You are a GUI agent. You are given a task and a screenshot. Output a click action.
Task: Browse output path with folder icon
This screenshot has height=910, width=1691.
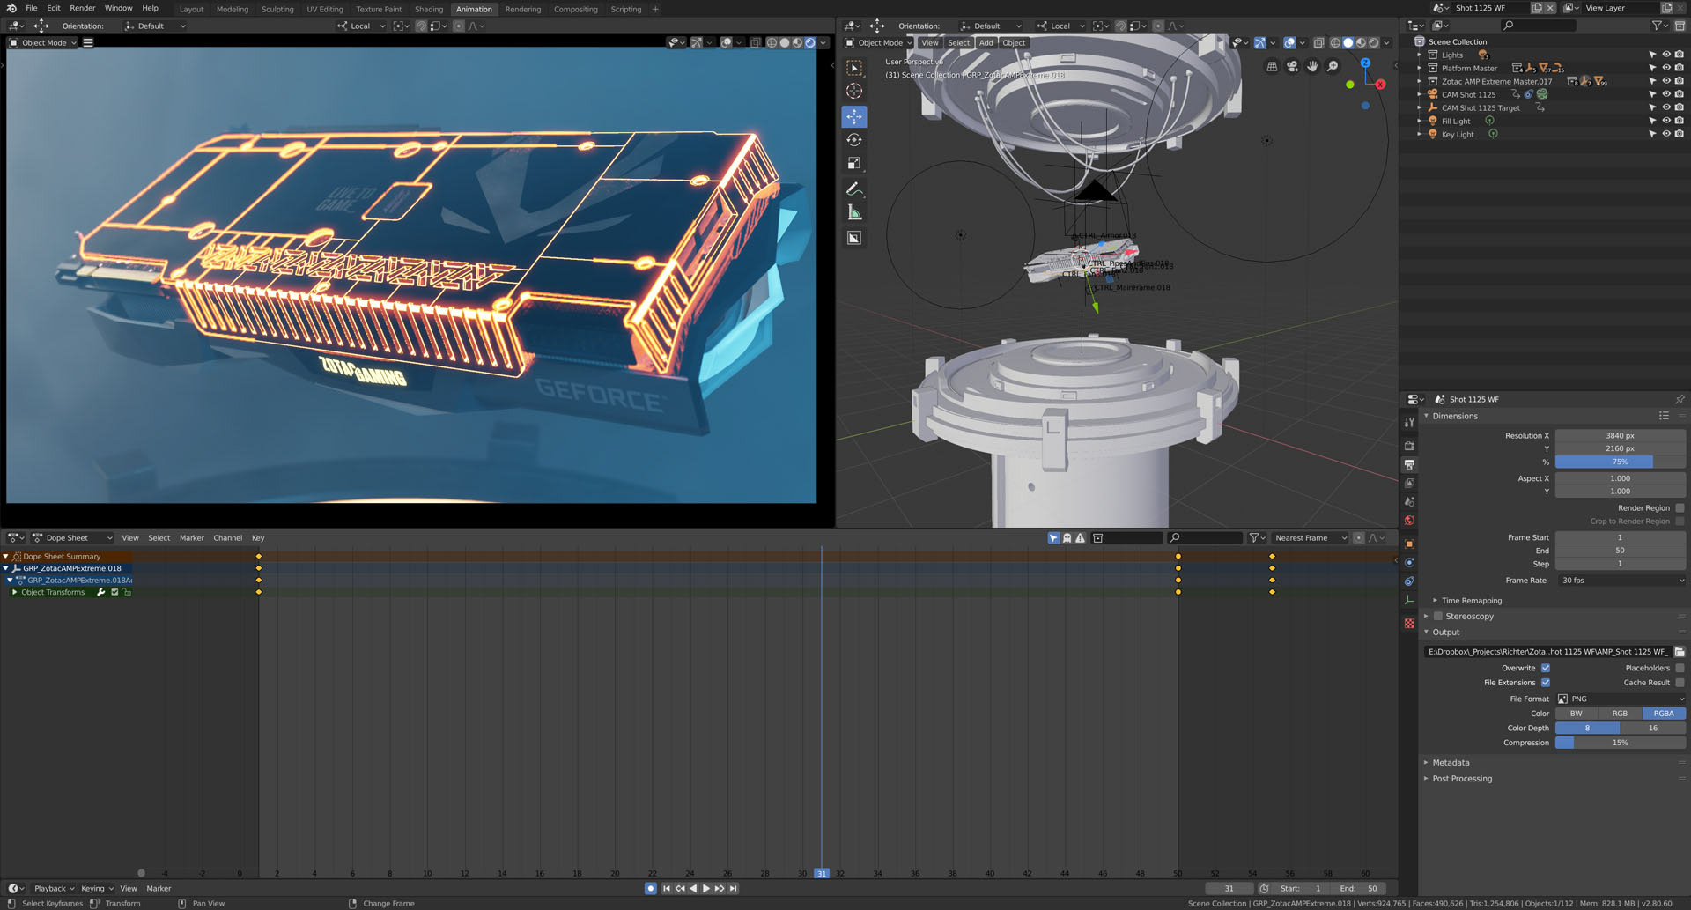[x=1680, y=652]
